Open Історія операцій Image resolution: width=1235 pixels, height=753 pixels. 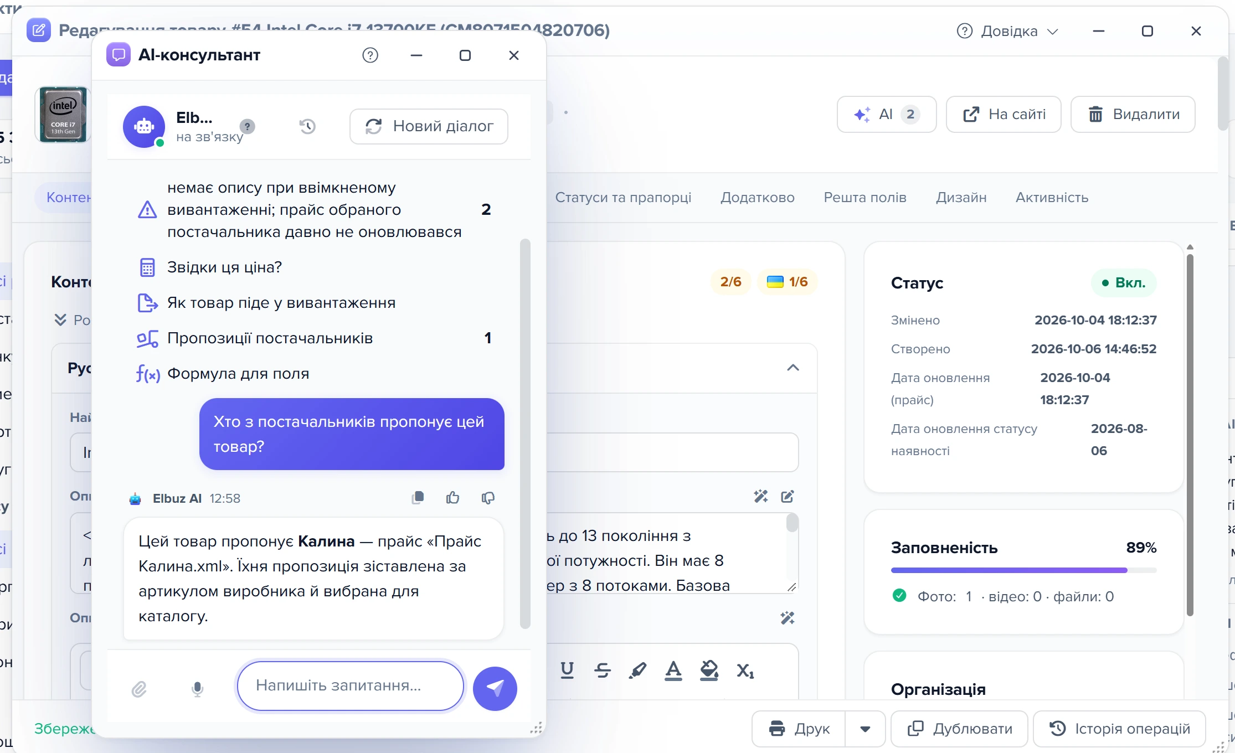click(x=1120, y=729)
